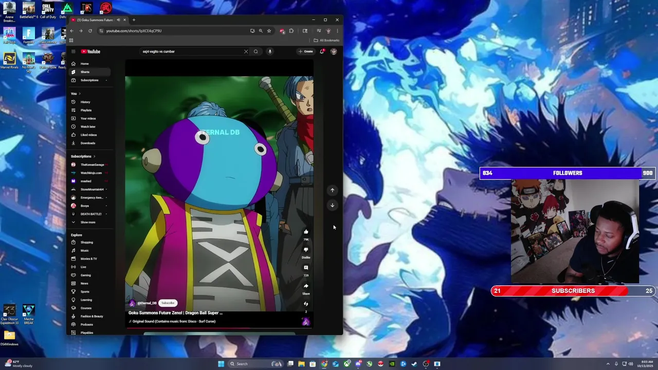Go to the next Short arrow

(x=332, y=205)
